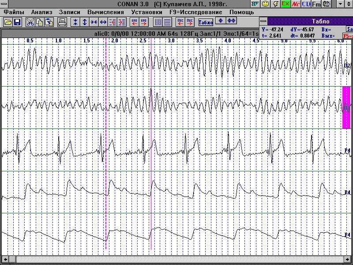Image resolution: width=353 pixels, height=265 pixels.
Task: Toggle the vertical grid lines button
Action: 158,22
